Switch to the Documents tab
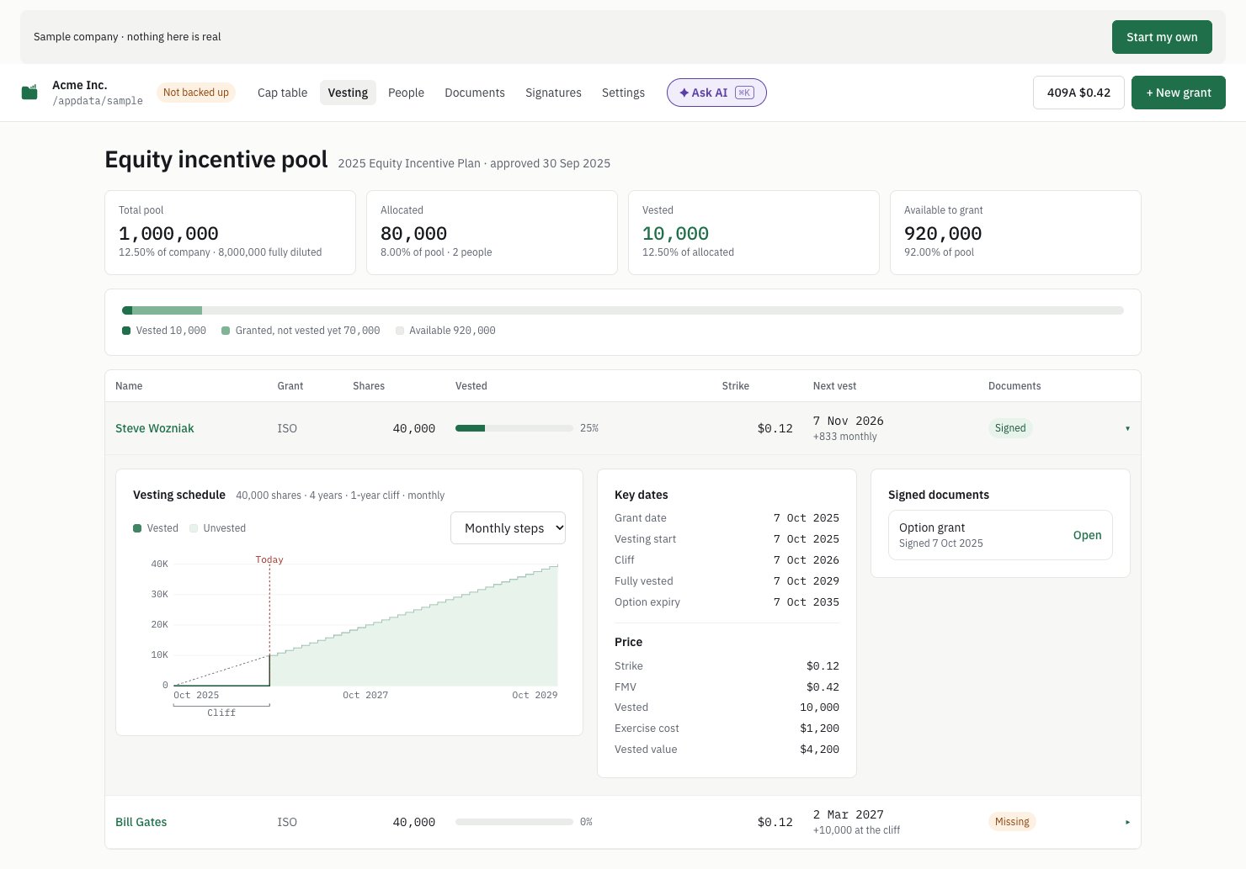The height and width of the screenshot is (869, 1246). pos(475,93)
